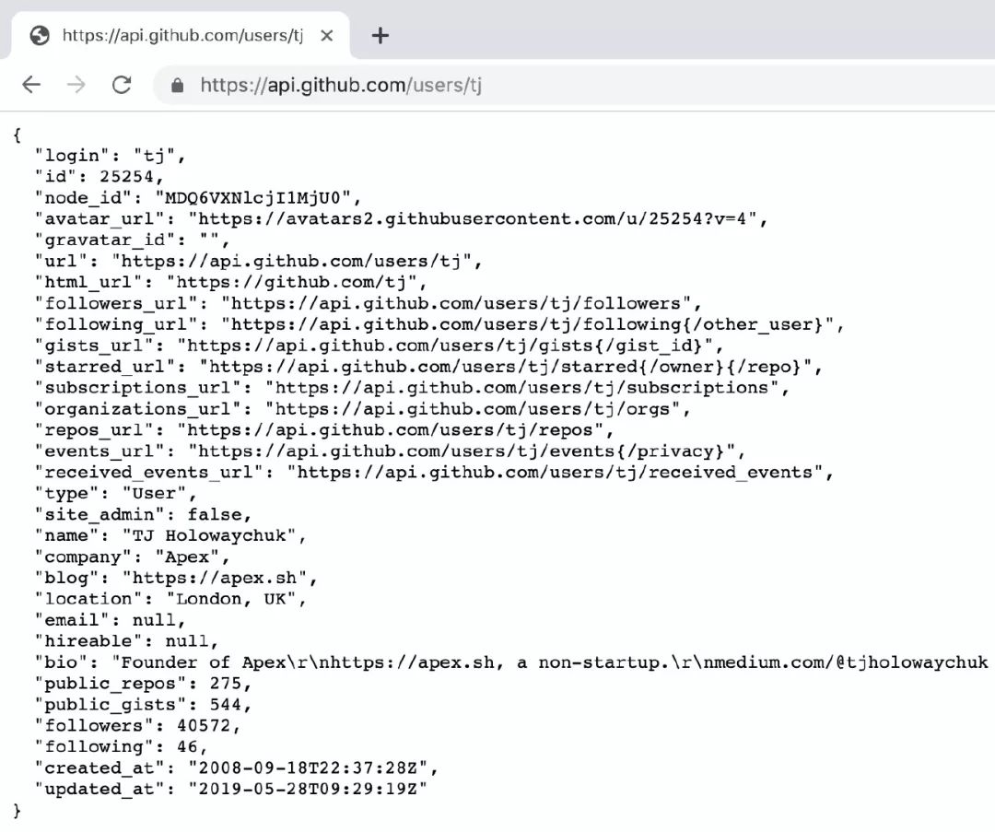
Task: Click node_id value MDQ6VXNlcjI1MjU0
Action: click(x=253, y=197)
